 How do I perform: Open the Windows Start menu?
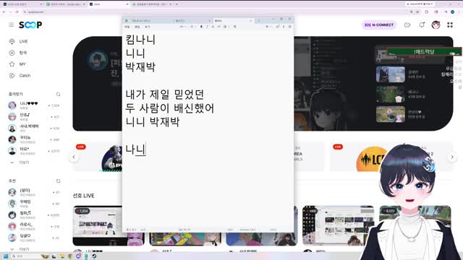[x=6, y=256]
